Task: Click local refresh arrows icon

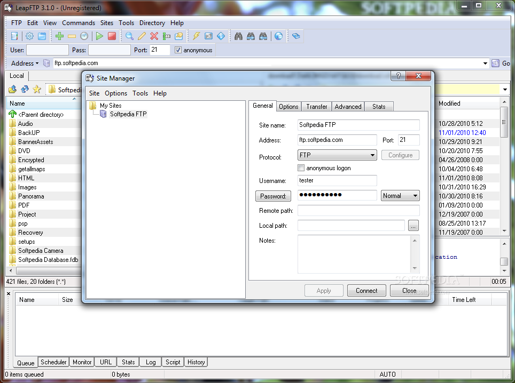Action: [25, 89]
